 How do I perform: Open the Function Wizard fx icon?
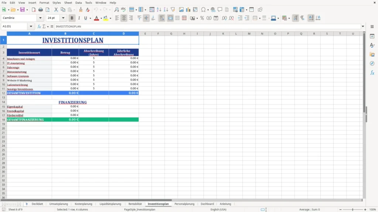pos(39,26)
